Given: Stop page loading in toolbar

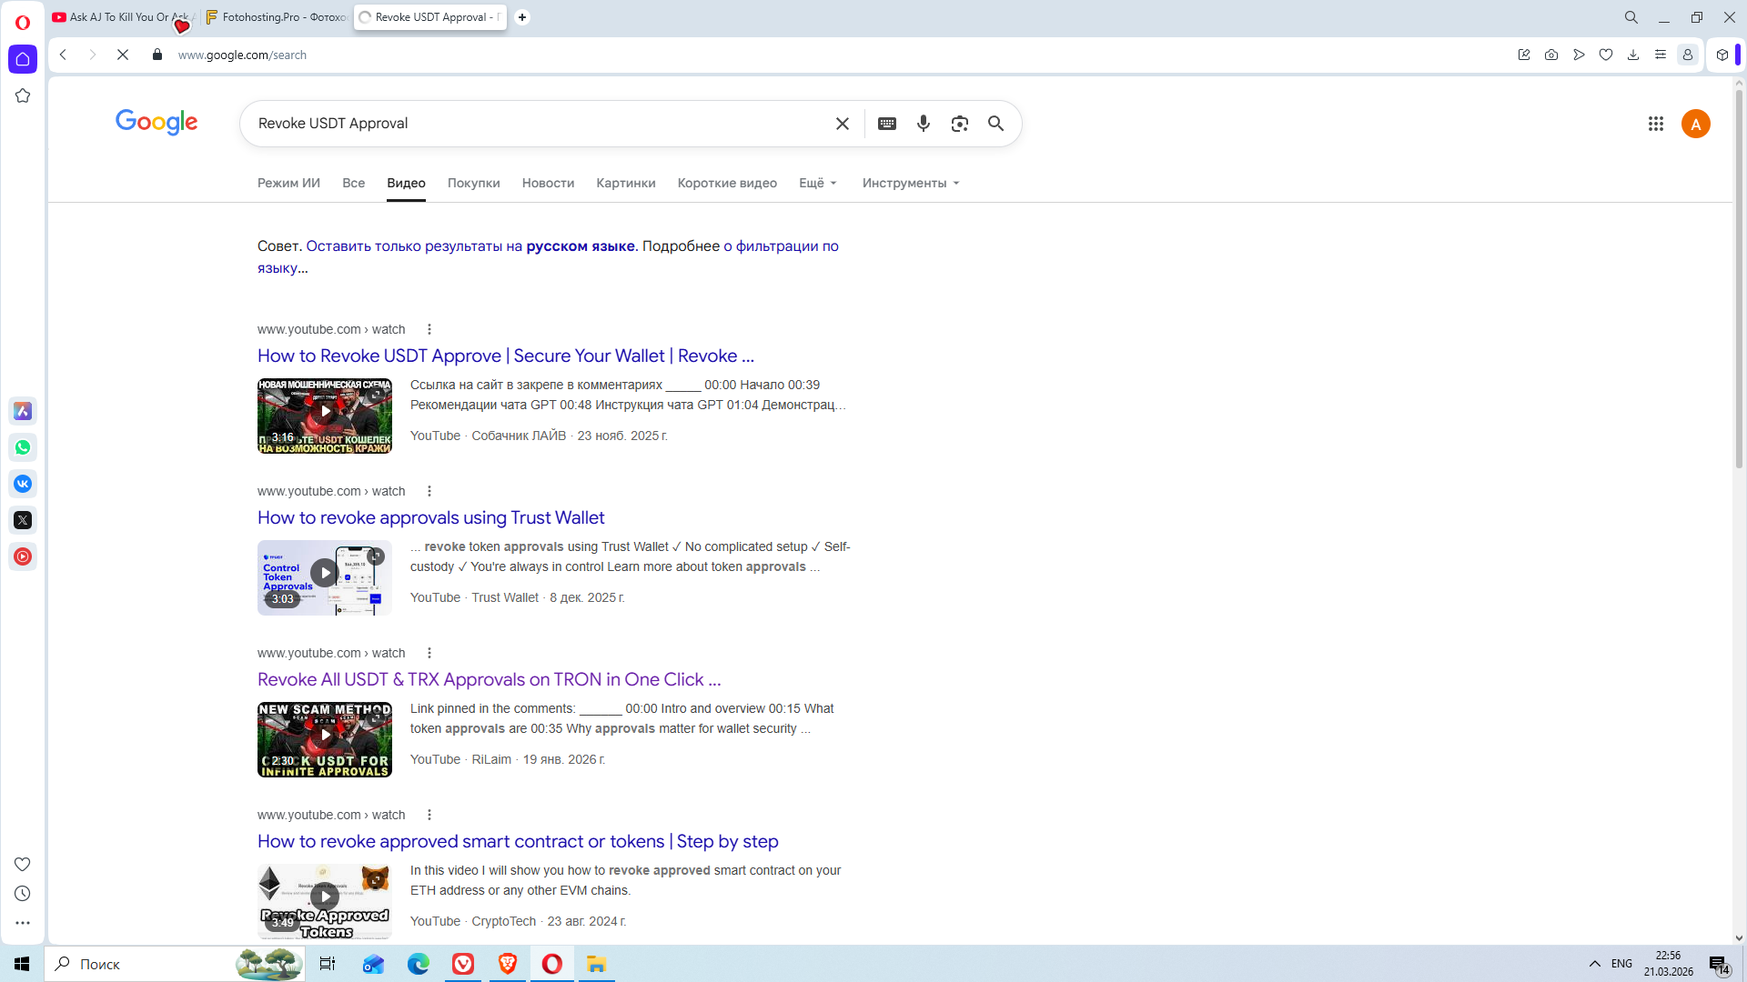Looking at the screenshot, I should [123, 55].
